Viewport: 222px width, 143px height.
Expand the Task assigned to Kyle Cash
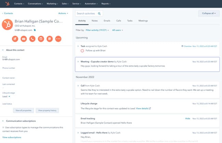point(78,46)
